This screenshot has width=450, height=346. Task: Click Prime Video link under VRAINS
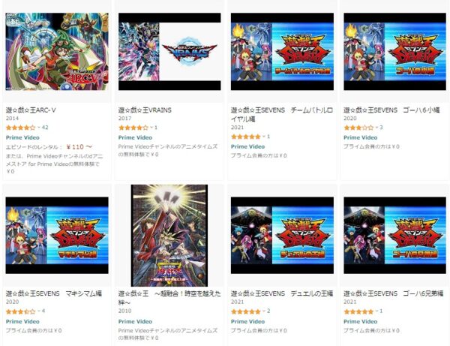pos(135,137)
